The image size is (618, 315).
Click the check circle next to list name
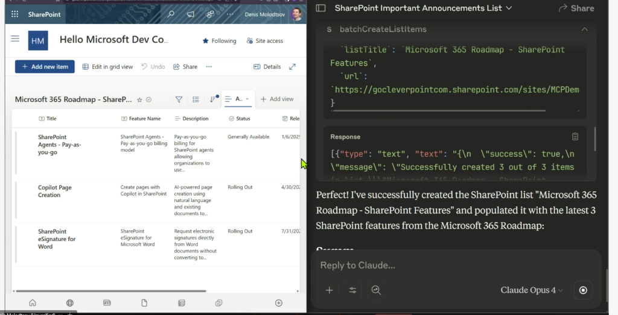[148, 100]
